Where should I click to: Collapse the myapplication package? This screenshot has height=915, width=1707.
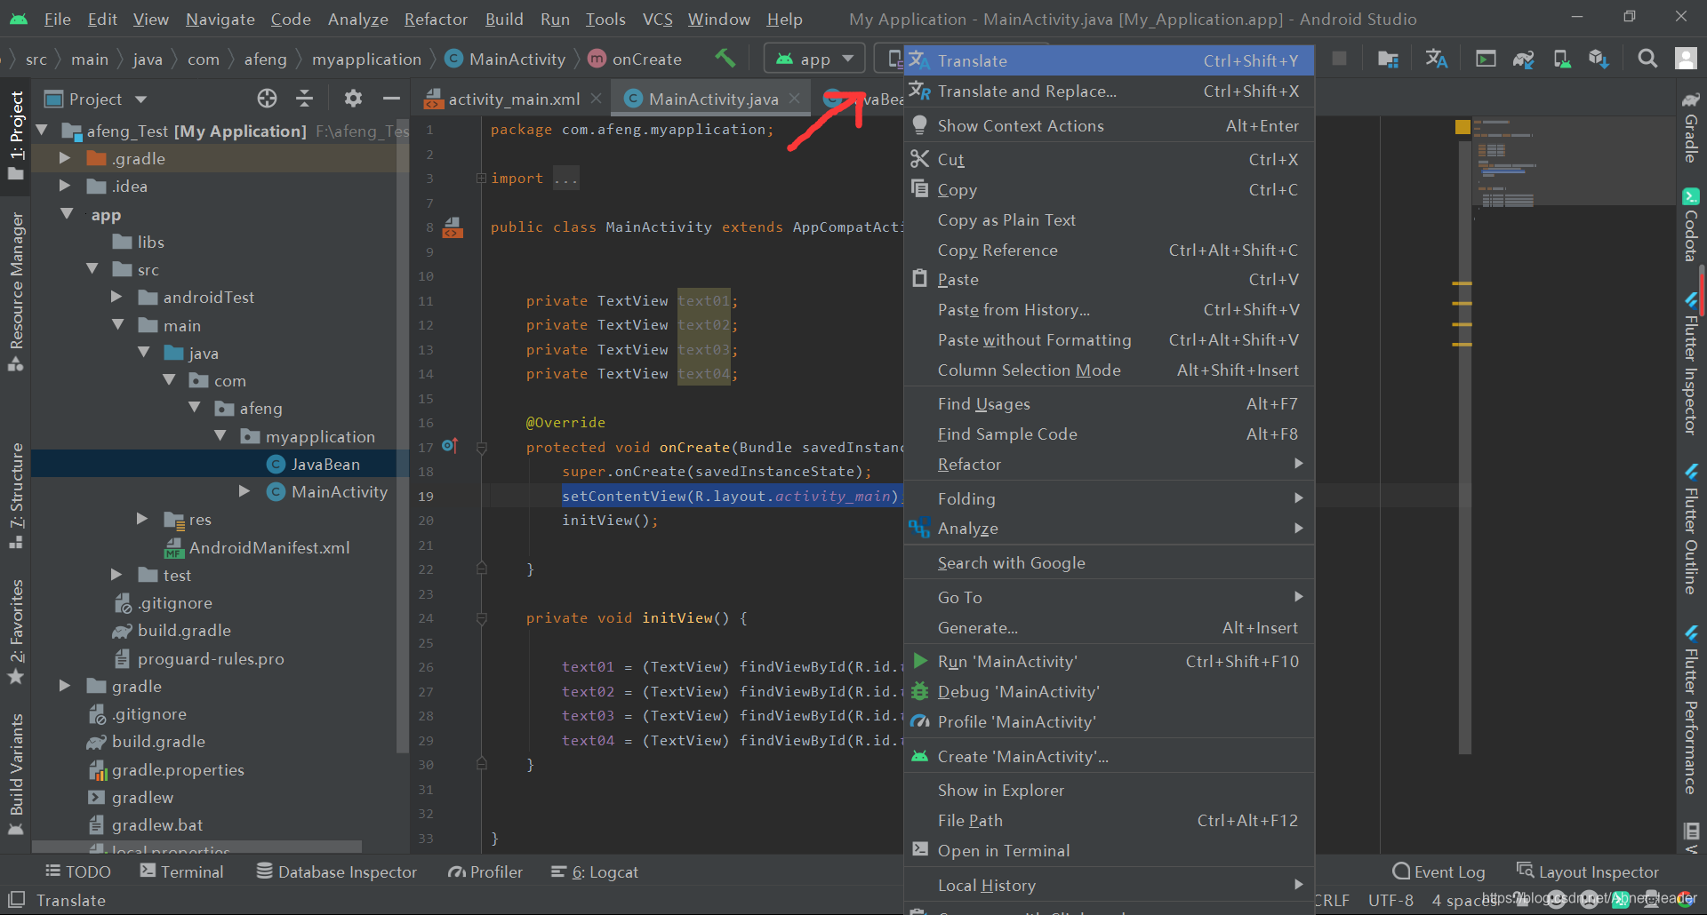tap(220, 436)
